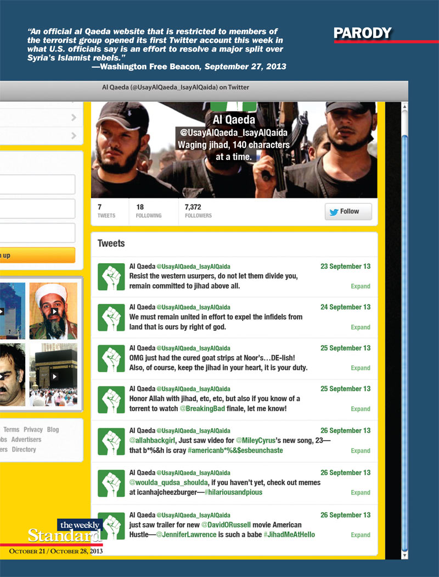Click the Privacy link in the footer
This screenshot has width=439, height=577.
33,429
